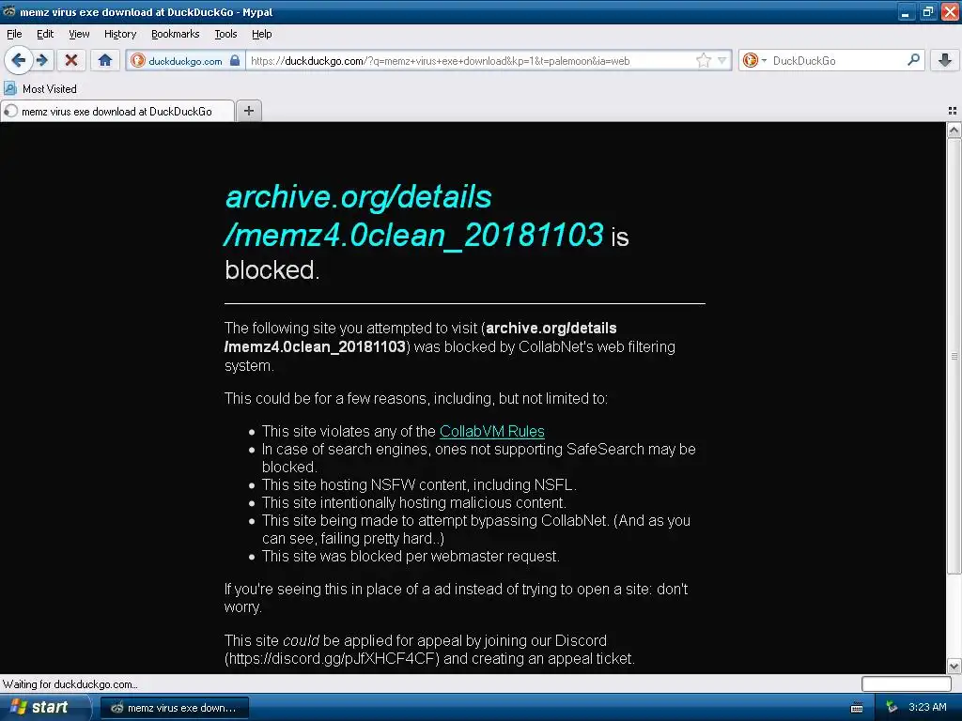Viewport: 962px width, 721px height.
Task: Follow the CollabVM Rules link
Action: point(492,431)
